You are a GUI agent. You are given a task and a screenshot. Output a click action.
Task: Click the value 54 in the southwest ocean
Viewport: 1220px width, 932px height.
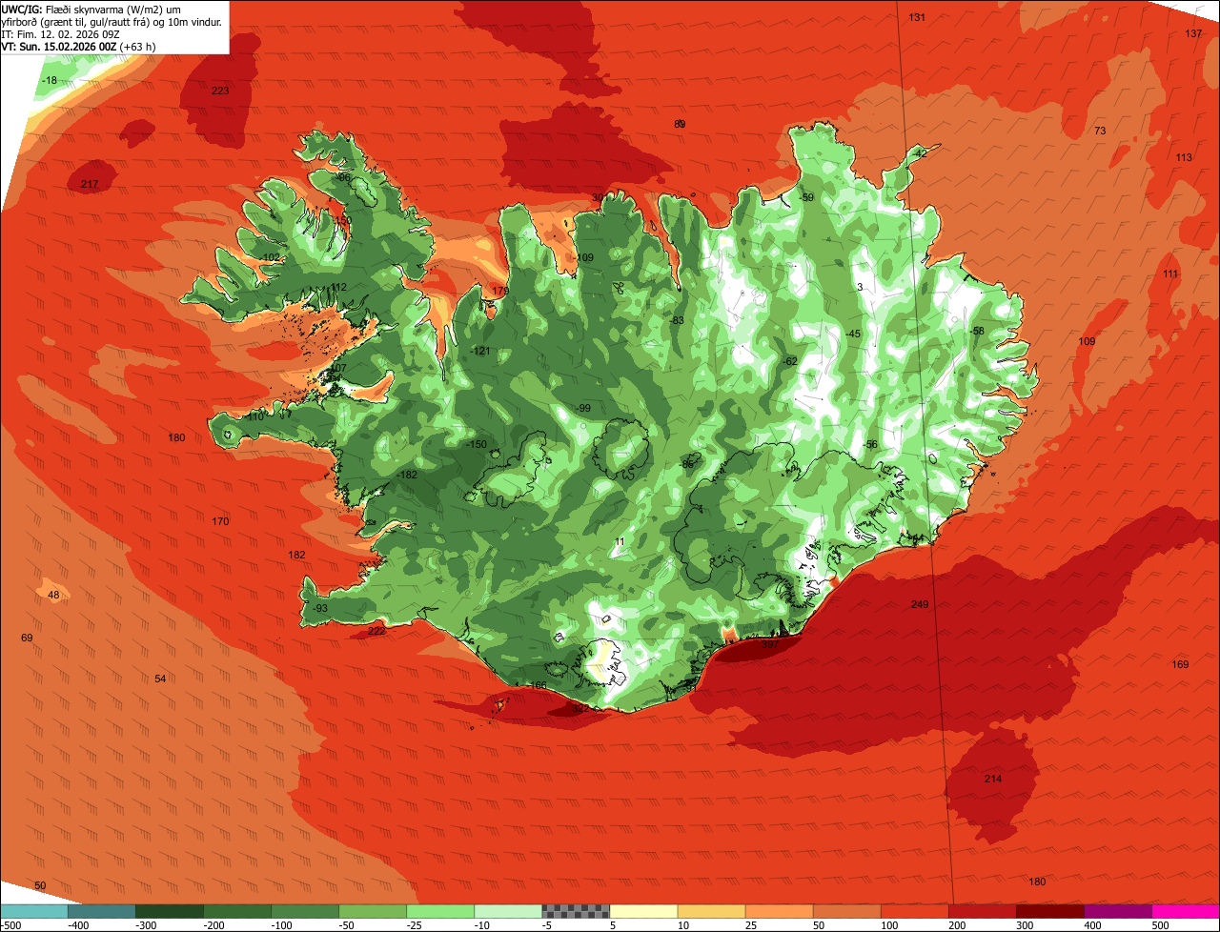160,679
